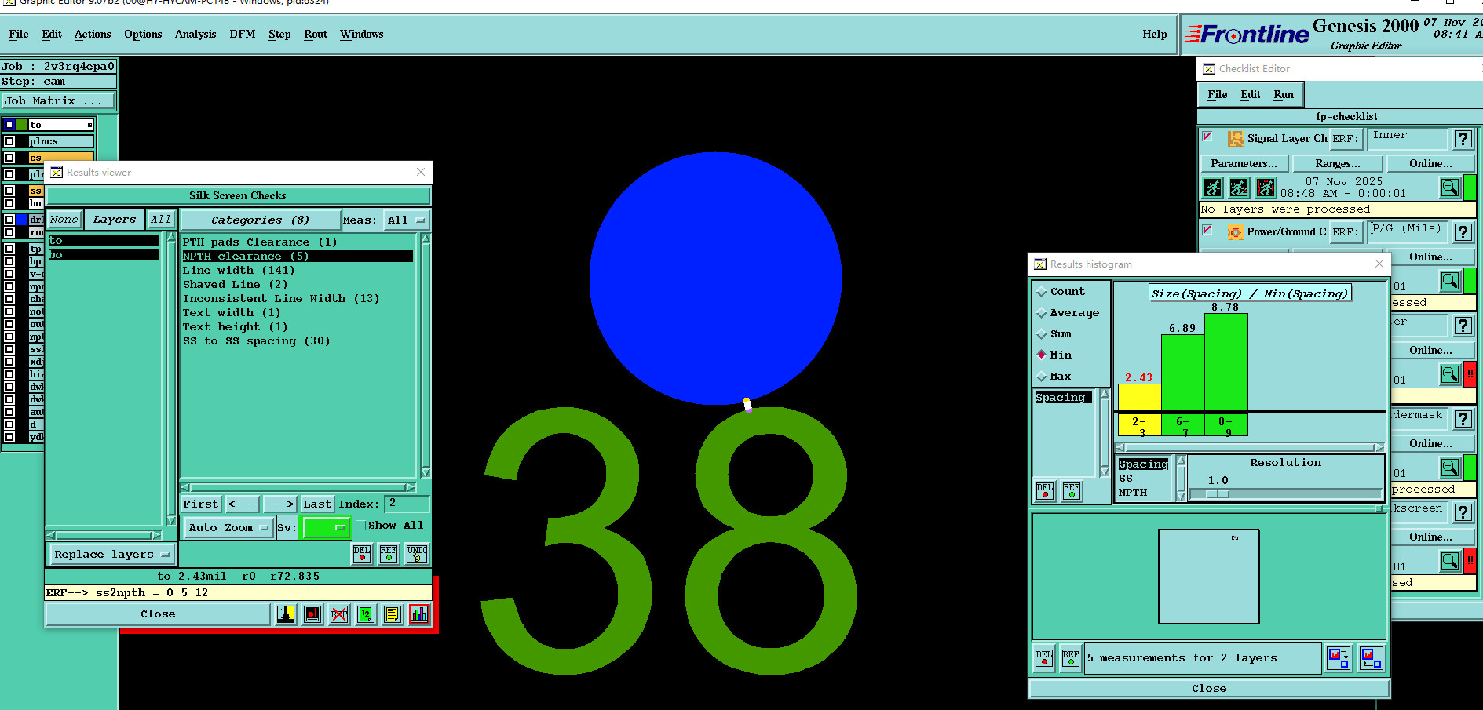The image size is (1483, 710).
Task: Click the REF icon in Results viewer
Action: [x=389, y=554]
